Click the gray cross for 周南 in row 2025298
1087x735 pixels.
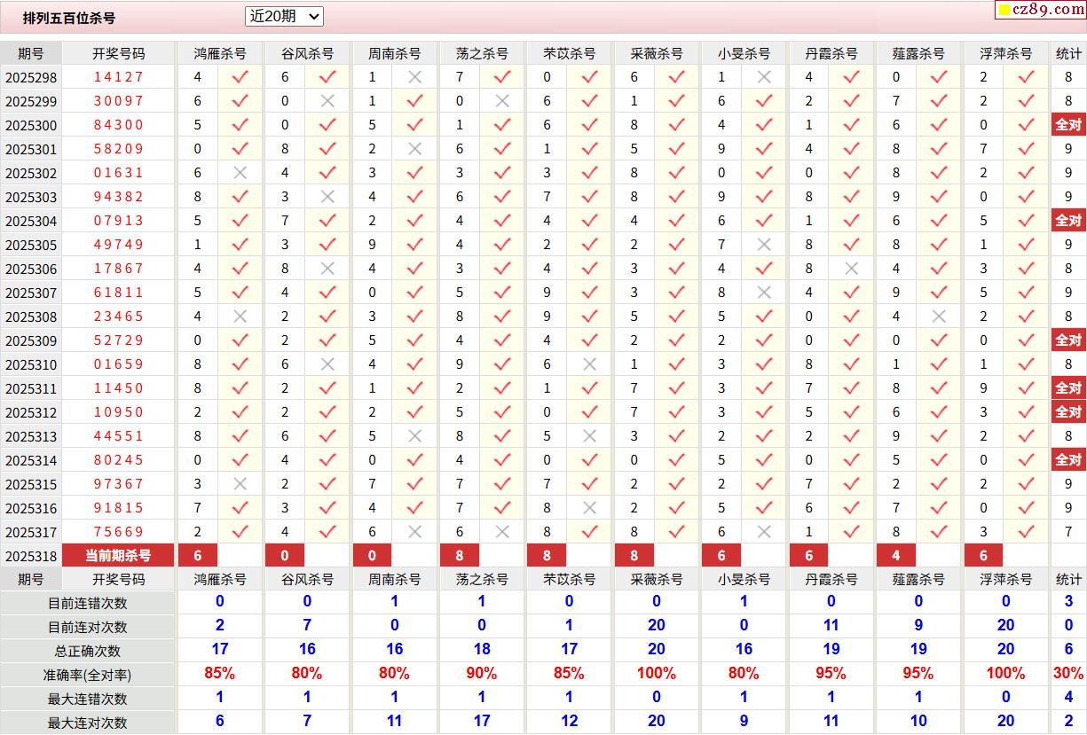coord(414,77)
